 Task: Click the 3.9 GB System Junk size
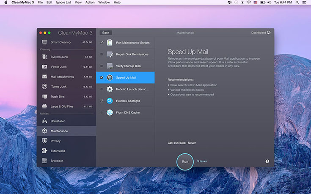pos(89,57)
